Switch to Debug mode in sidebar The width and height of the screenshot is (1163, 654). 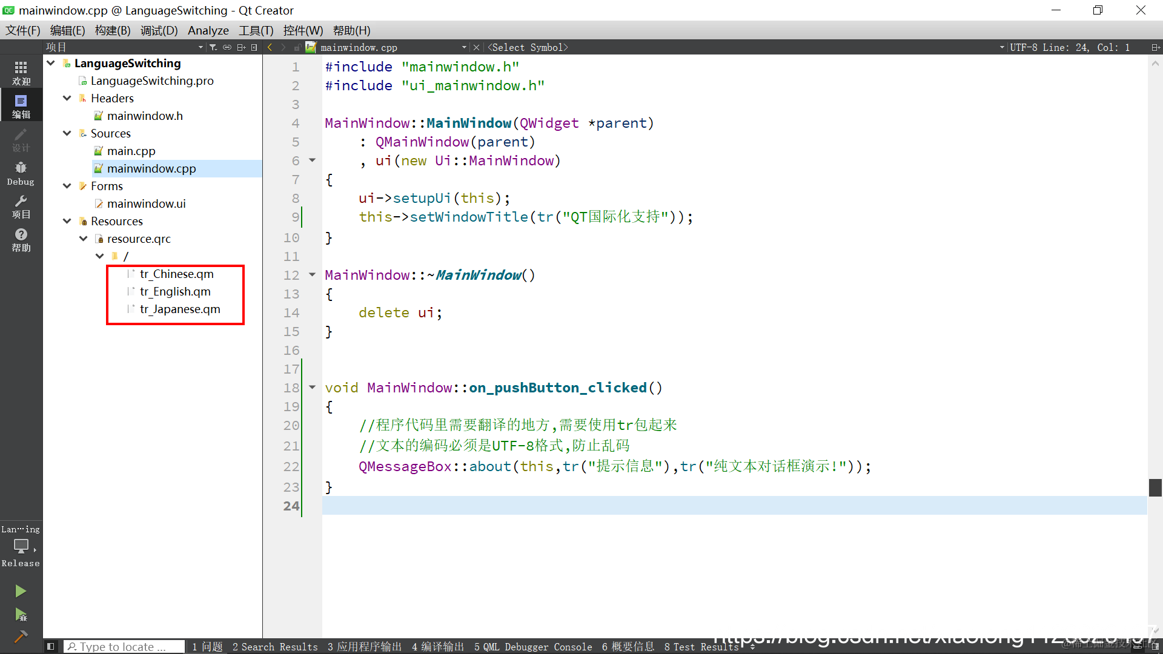pos(21,173)
